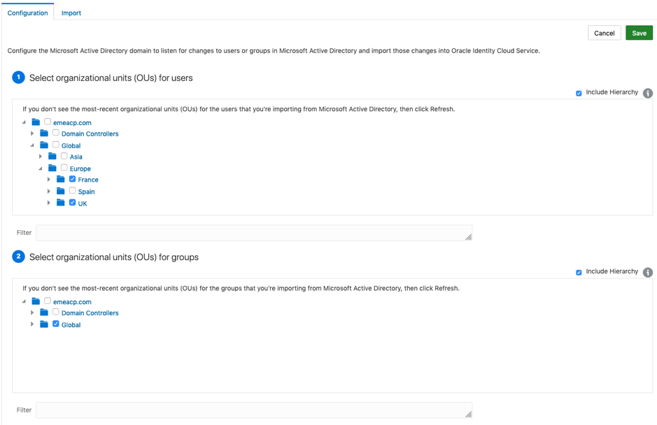657x425 pixels.
Task: Check the Spain organizational unit checkbox
Action: coord(72,191)
